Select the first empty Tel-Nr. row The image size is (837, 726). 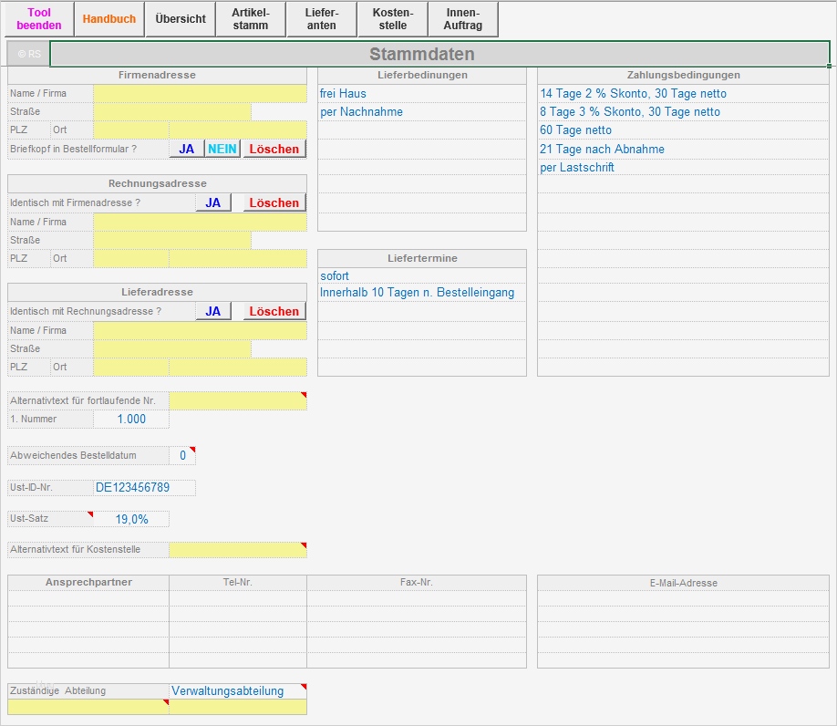(x=238, y=598)
